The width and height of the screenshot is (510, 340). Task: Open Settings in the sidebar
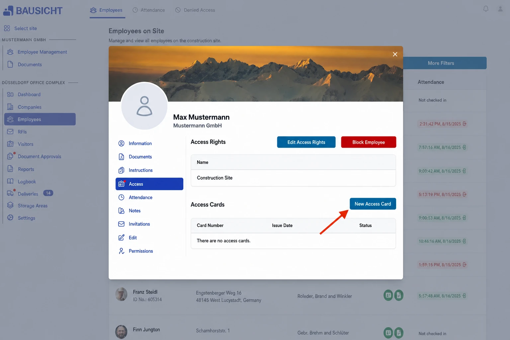21,218
